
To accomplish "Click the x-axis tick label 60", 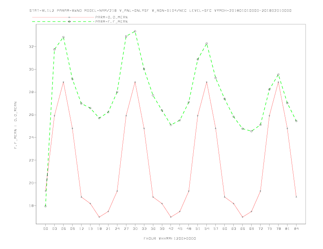I will coord(225,229).
